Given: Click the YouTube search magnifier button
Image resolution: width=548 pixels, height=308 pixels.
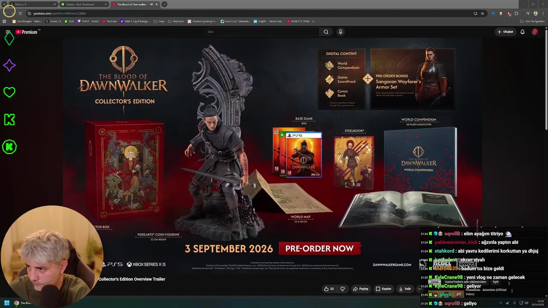Looking at the screenshot, I should [x=326, y=32].
